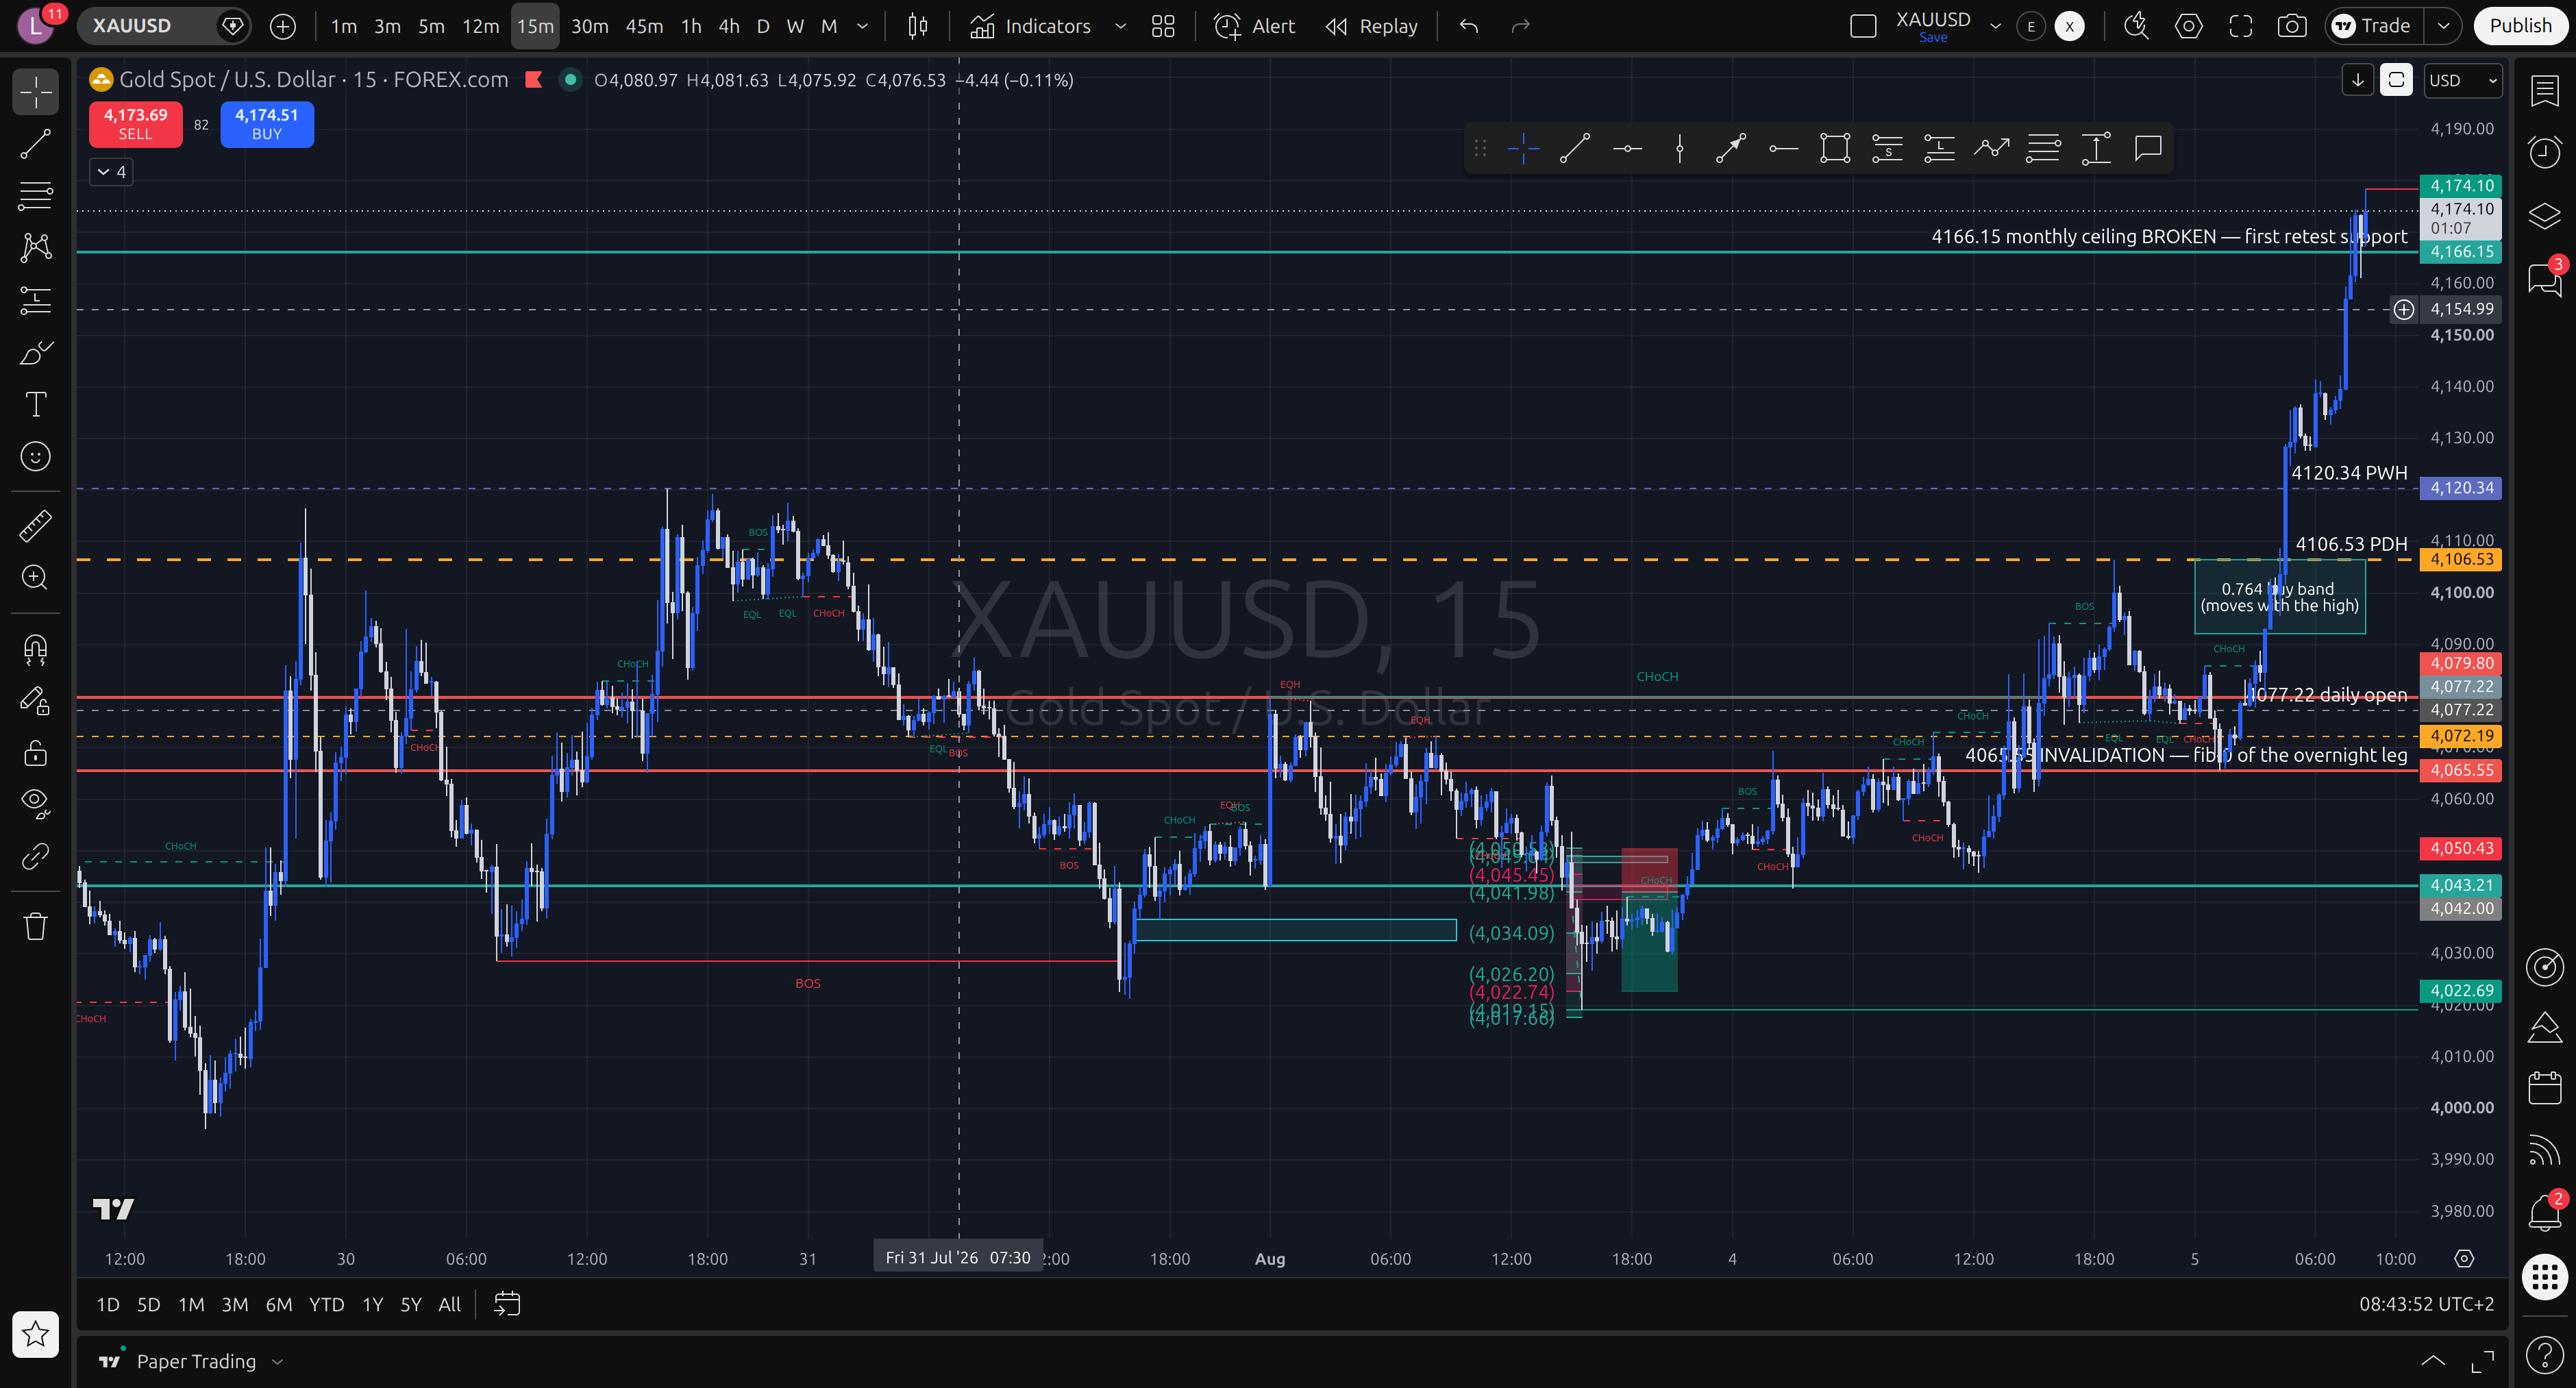Select rectangle tool in floating drawing toolbar
2576x1388 pixels.
pyautogui.click(x=1835, y=149)
